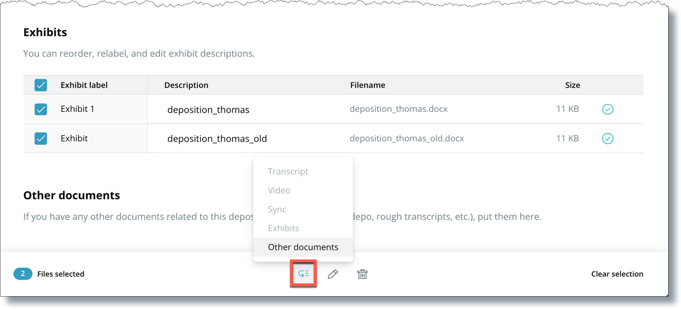Click the 2 files selected count badge
Screen dimensions: 681x309
point(23,274)
